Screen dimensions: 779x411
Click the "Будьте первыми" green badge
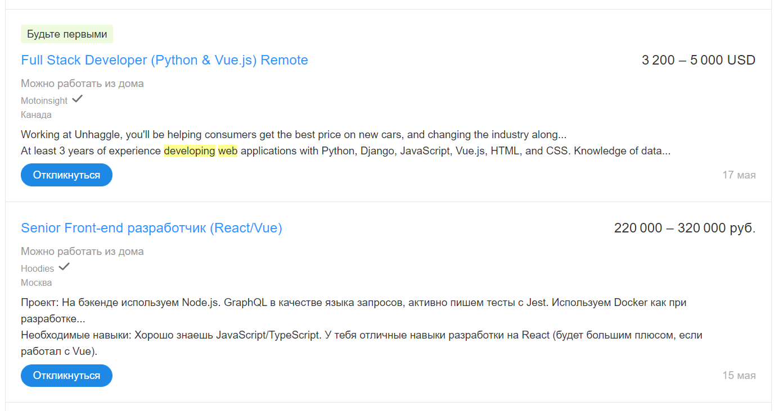click(x=67, y=34)
